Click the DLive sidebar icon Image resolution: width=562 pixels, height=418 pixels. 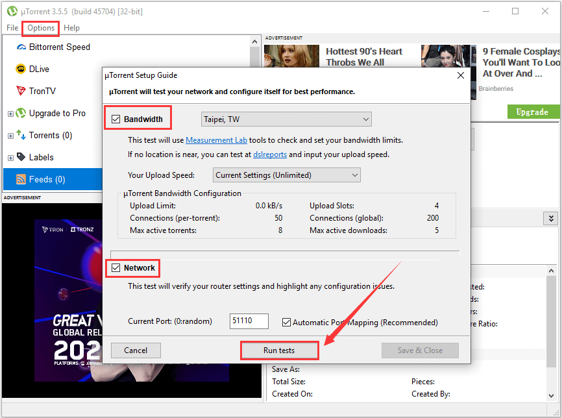[x=21, y=69]
